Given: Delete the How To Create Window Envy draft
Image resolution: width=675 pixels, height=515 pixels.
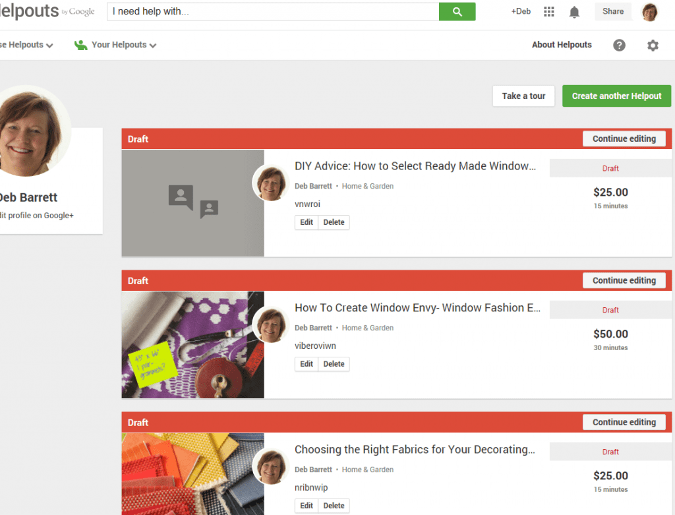Looking at the screenshot, I should (334, 364).
